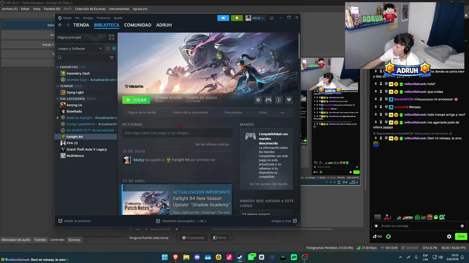Collapse the SIN CATEGORÍA category
This screenshot has width=469, height=263.
point(58,99)
